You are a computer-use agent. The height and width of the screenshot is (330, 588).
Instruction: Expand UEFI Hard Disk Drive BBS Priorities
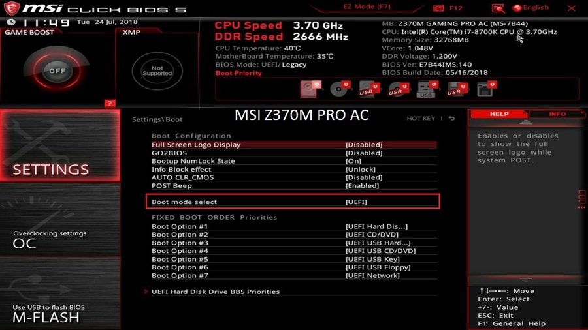[x=216, y=292]
